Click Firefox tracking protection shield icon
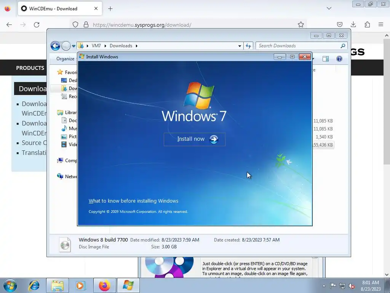The height and width of the screenshot is (293, 390). [75, 25]
